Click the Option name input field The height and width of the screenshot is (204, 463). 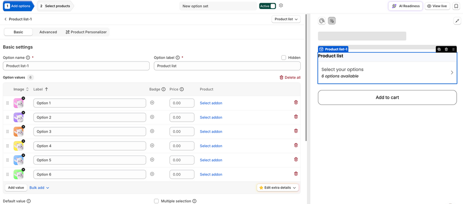coord(76,66)
